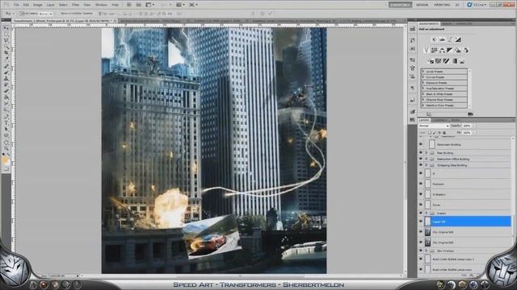
Task: Click the lock position icon
Action: pos(439,132)
